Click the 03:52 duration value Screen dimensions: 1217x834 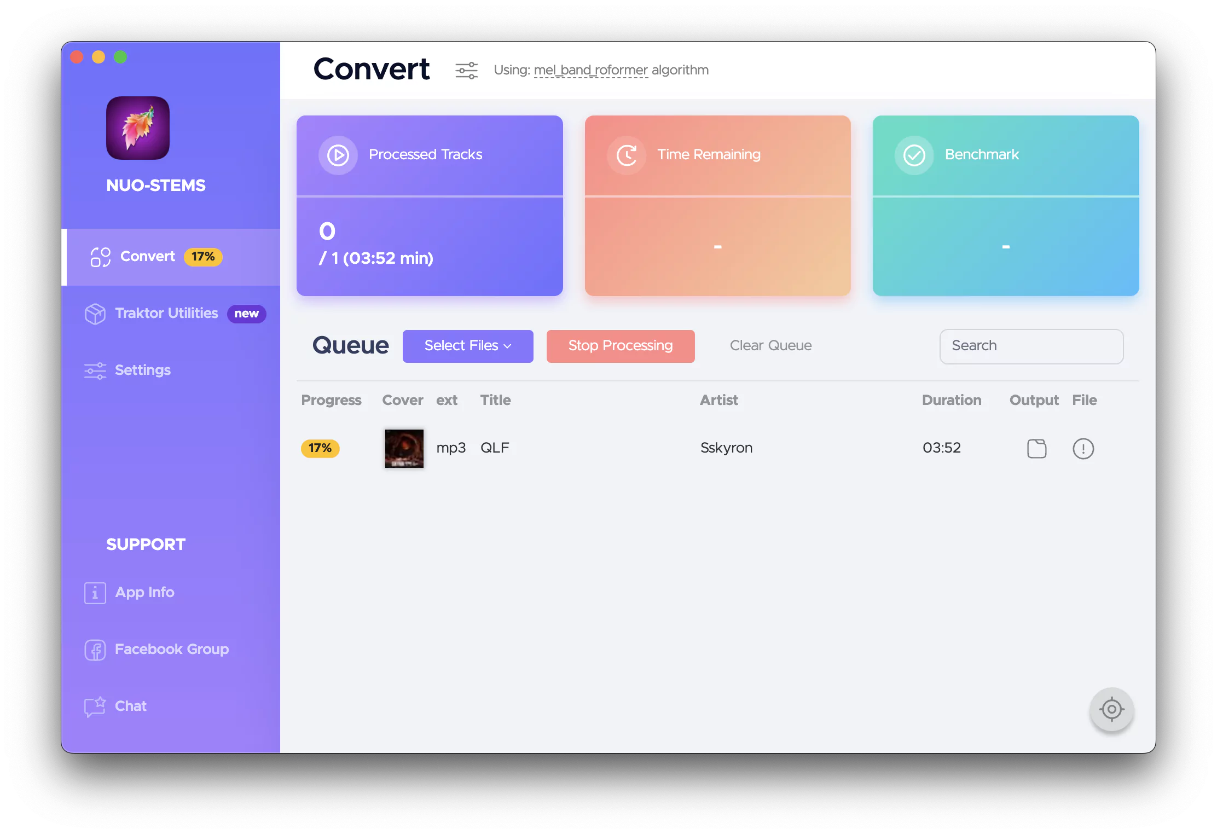[x=942, y=448]
